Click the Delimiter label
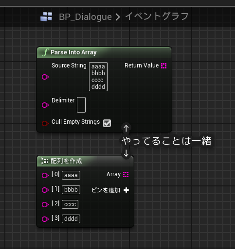 click(x=63, y=100)
